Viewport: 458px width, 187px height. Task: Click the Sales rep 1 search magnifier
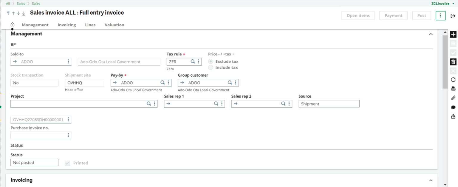[x=216, y=104]
